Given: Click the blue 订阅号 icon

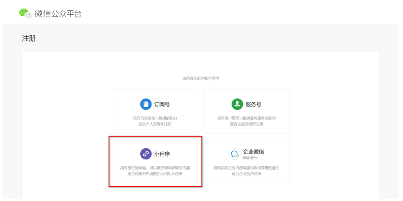Looking at the screenshot, I should [x=146, y=104].
